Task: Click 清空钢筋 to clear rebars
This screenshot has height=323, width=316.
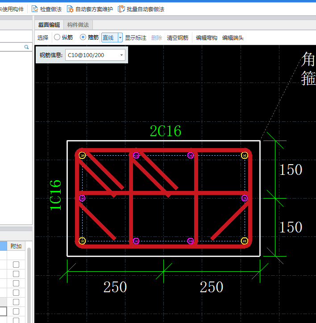Action: tap(178, 37)
